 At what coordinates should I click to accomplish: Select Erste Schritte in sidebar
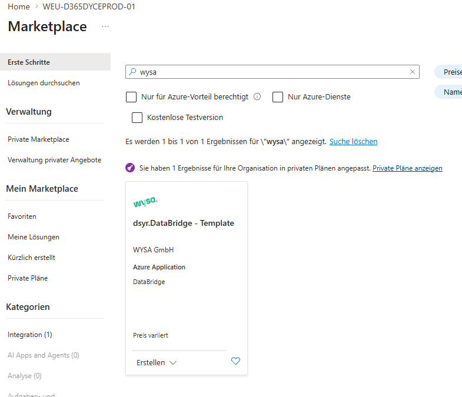(x=55, y=62)
